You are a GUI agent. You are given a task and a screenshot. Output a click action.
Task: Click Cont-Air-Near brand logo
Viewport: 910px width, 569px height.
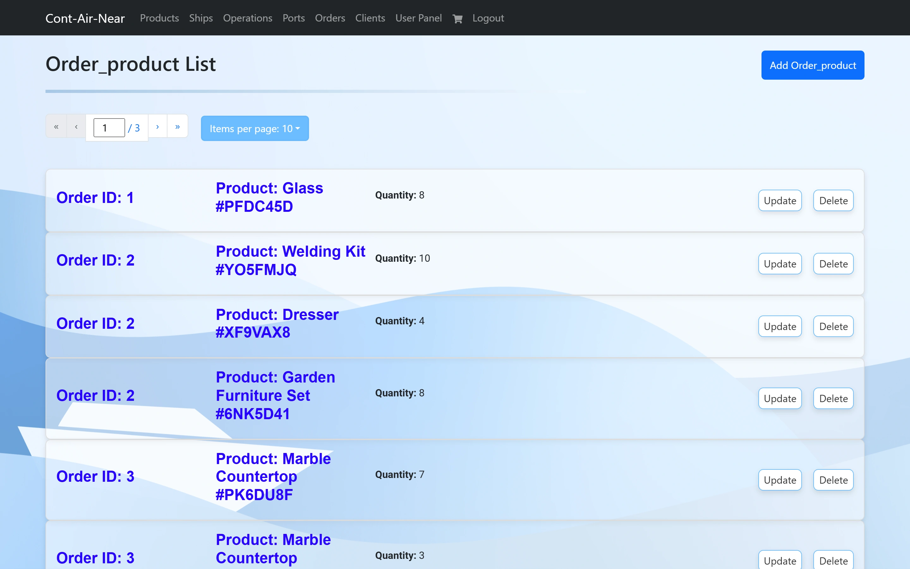click(85, 18)
